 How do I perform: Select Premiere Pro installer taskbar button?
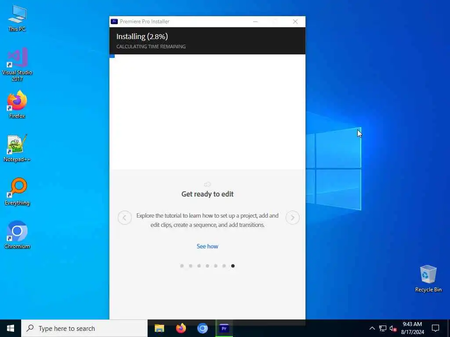tap(224, 328)
